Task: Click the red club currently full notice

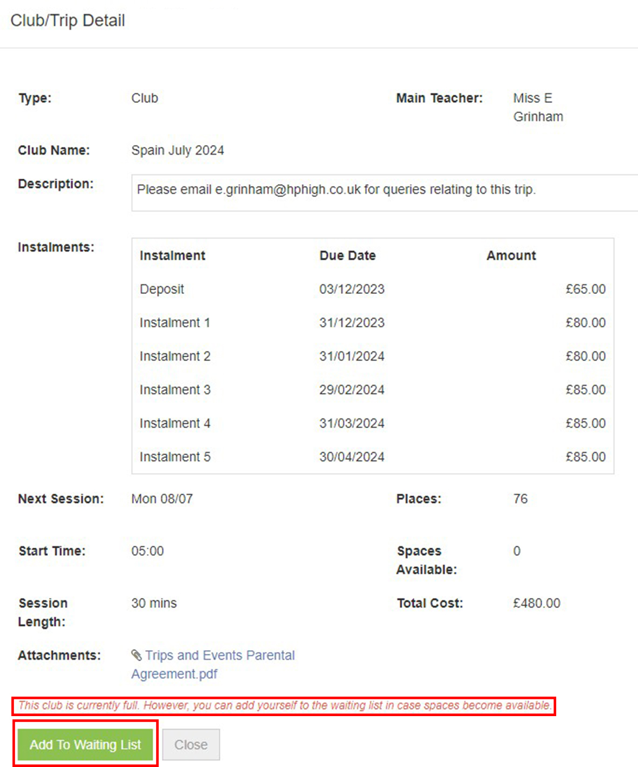Action: (284, 705)
